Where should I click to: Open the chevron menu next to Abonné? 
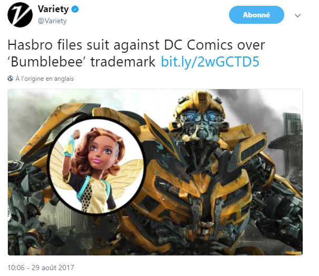(x=297, y=15)
